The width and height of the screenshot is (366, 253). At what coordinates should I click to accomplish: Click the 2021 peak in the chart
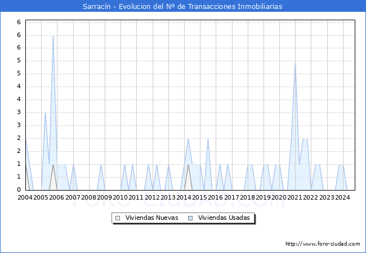coord(295,62)
